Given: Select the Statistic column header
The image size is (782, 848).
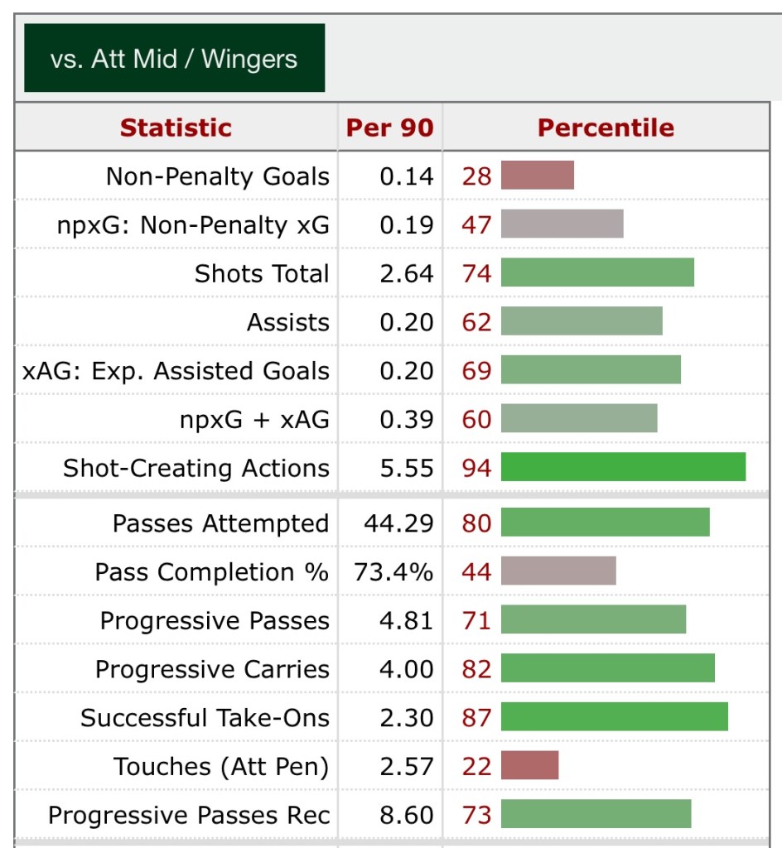Looking at the screenshot, I should (176, 128).
